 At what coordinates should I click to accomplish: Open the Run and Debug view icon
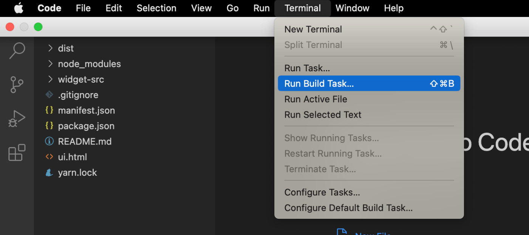17,118
